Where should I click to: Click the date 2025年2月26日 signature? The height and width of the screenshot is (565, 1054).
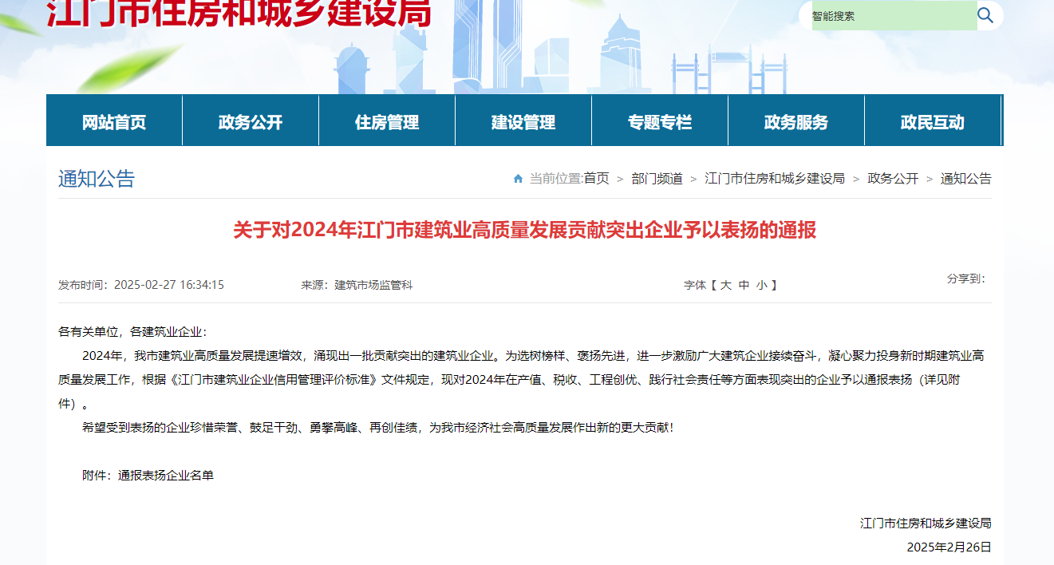click(949, 547)
